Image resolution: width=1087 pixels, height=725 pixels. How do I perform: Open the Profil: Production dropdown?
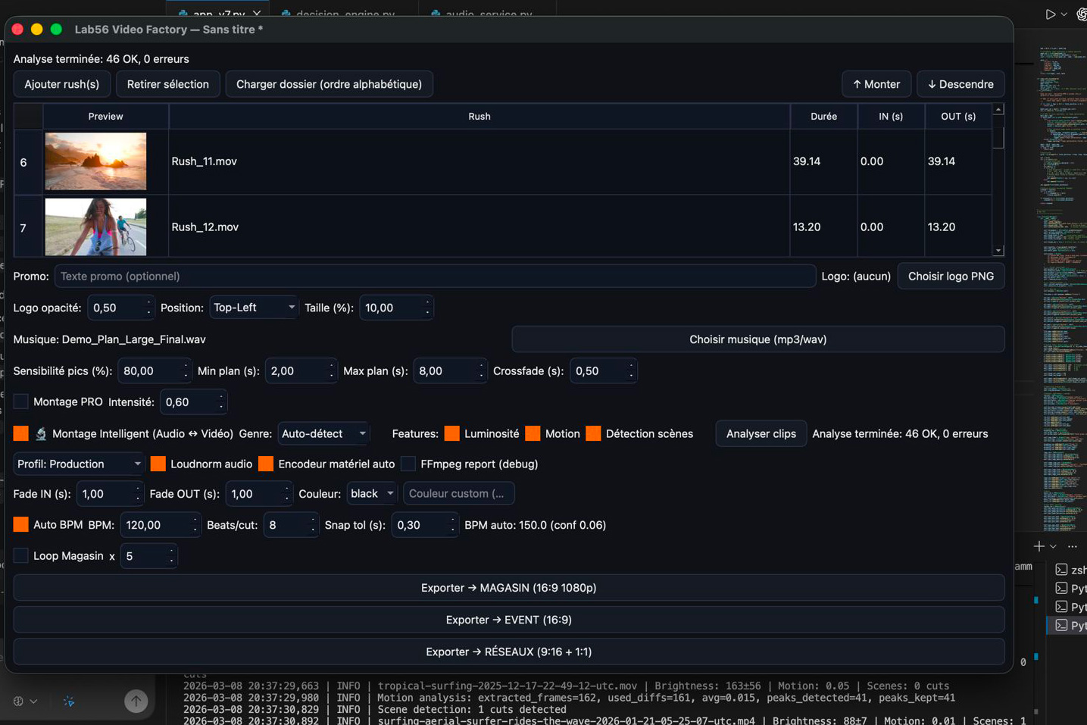coord(79,464)
